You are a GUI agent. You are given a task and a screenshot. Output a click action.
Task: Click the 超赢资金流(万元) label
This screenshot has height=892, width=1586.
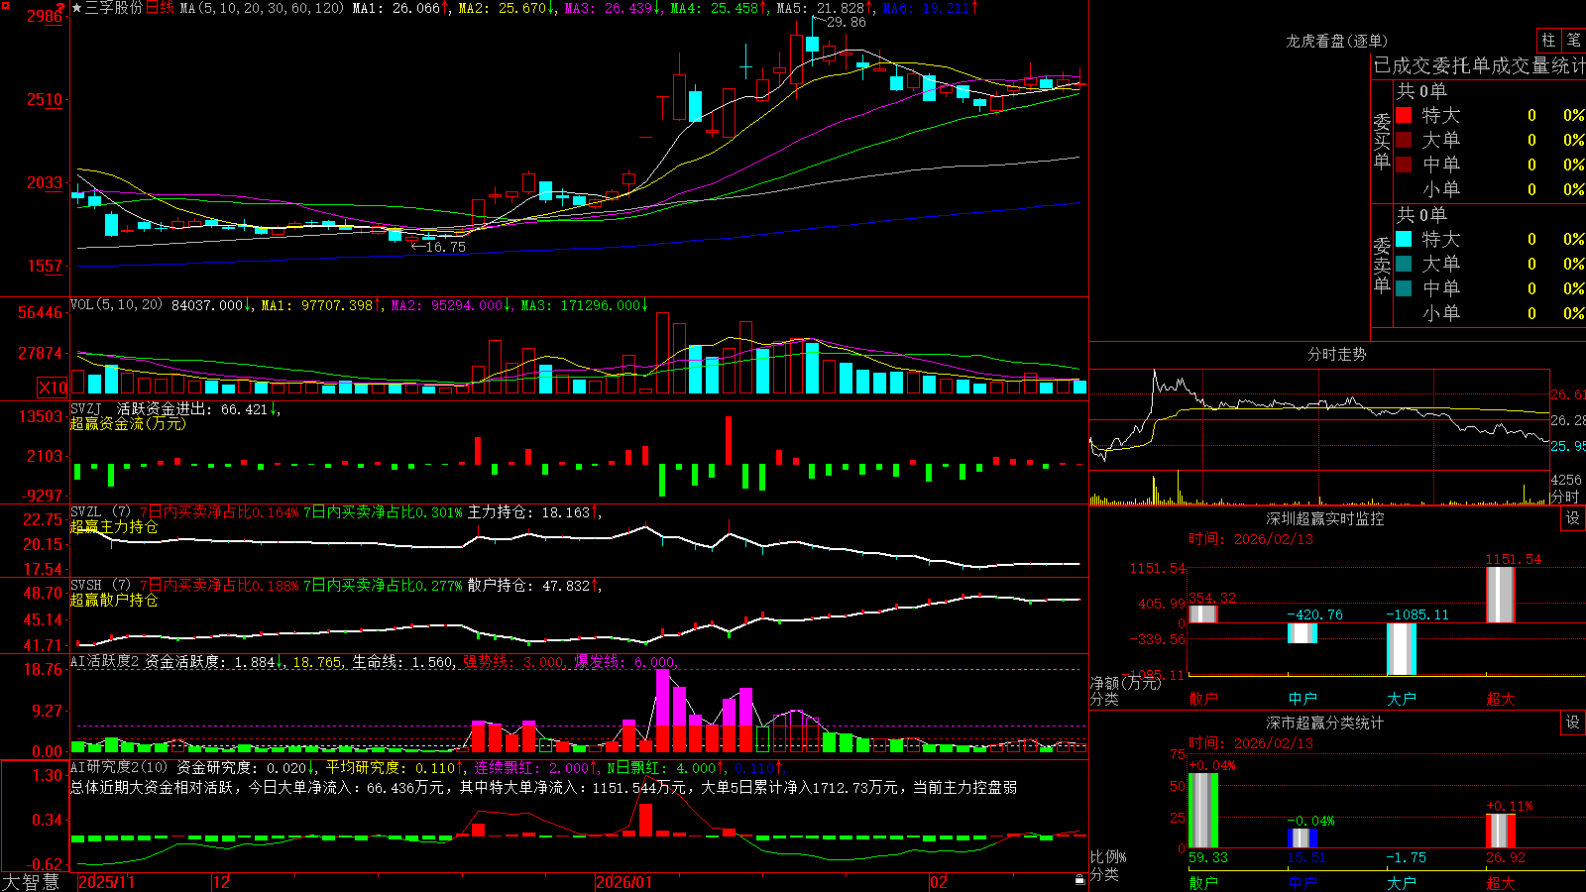(128, 424)
